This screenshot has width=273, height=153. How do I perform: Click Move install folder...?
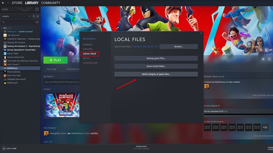[x=156, y=66]
